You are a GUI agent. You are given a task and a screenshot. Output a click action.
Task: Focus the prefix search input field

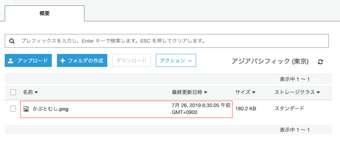coord(166,41)
